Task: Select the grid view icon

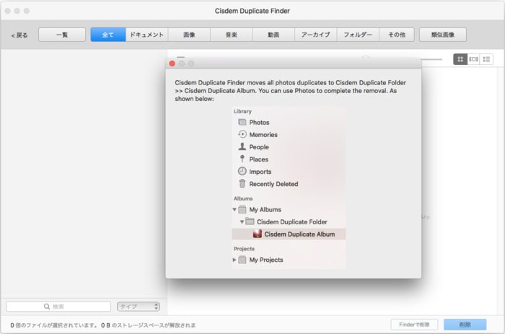Action: (460, 59)
